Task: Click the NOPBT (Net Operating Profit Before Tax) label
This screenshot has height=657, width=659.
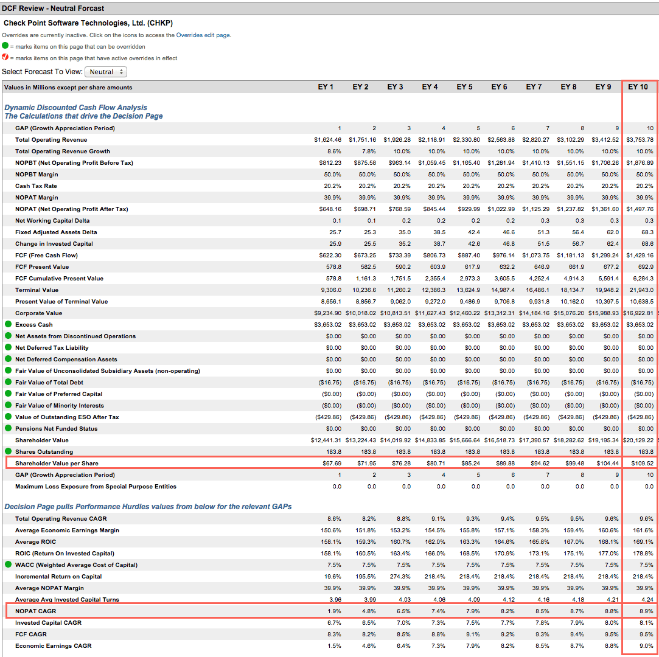Action: pyautogui.click(x=74, y=163)
